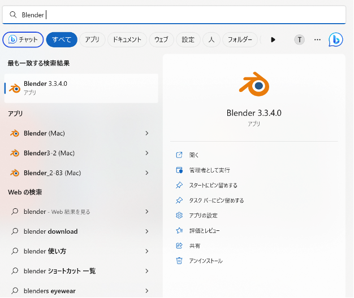This screenshot has width=354, height=298.
Task: Open the T user account avatar
Action: (x=299, y=40)
